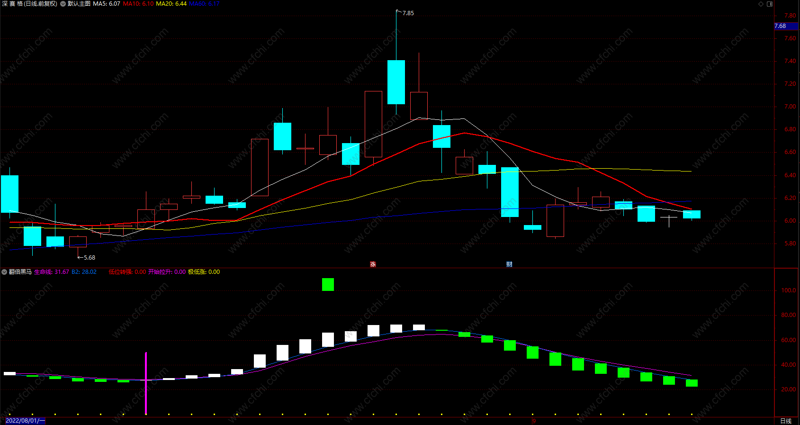Image resolution: width=800 pixels, height=425 pixels.
Task: Click the isolated green block near 100 level
Action: (328, 284)
